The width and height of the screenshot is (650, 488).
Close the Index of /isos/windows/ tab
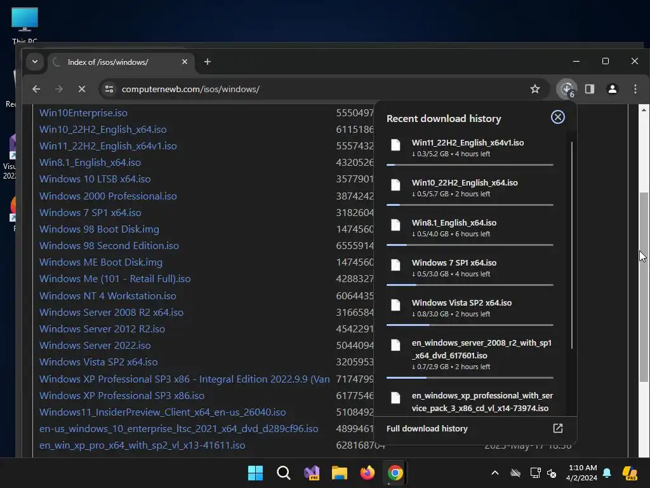point(185,62)
